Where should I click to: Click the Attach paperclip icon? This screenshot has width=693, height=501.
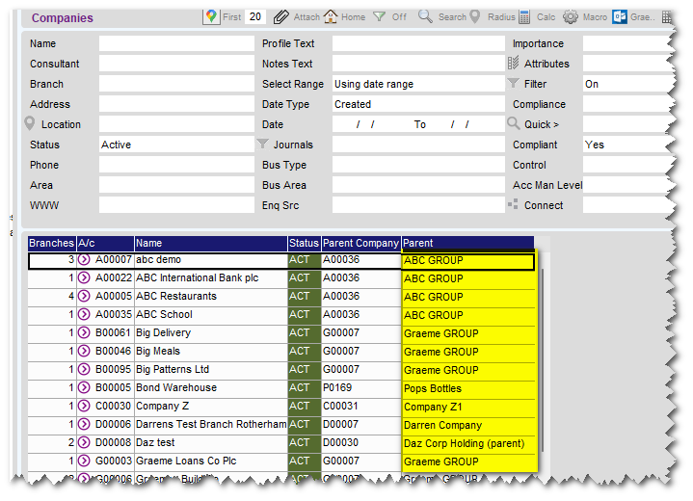click(x=280, y=17)
